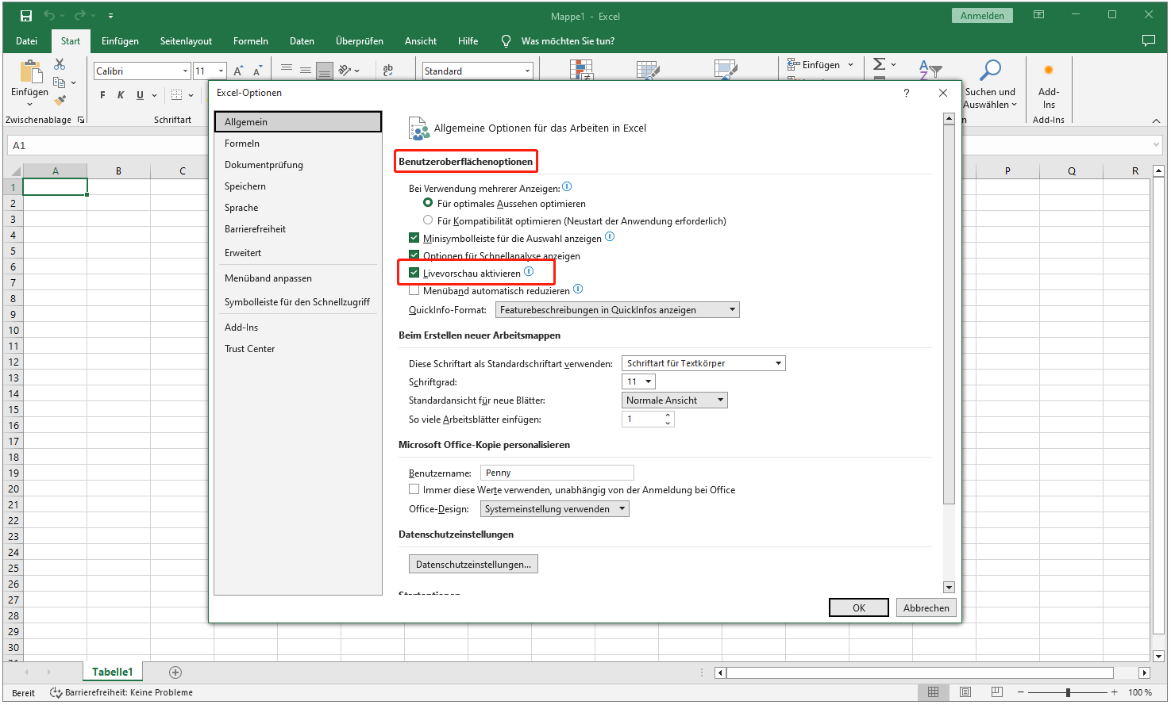This screenshot has width=1171, height=705.
Task: Click the borders icon in Schriftart group
Action: pos(176,95)
